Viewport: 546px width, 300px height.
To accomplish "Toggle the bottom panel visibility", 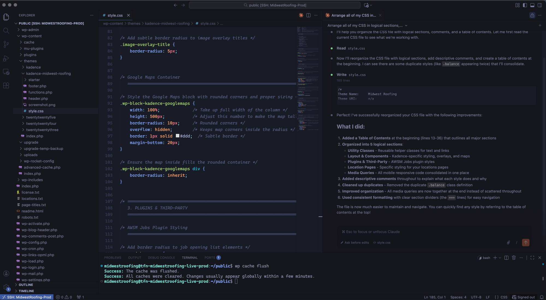I will 532,5.
